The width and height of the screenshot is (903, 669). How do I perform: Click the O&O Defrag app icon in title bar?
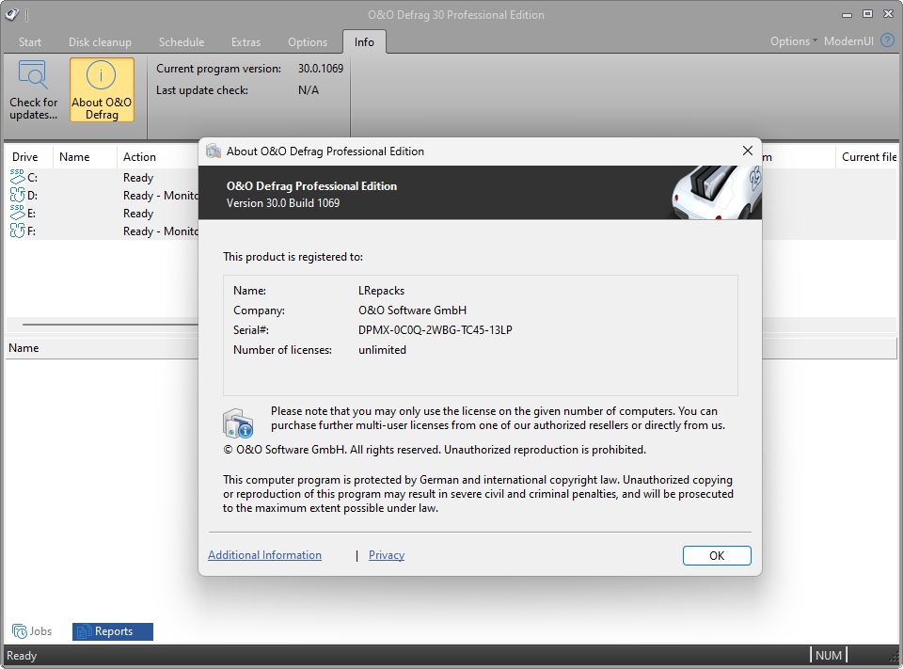11,14
